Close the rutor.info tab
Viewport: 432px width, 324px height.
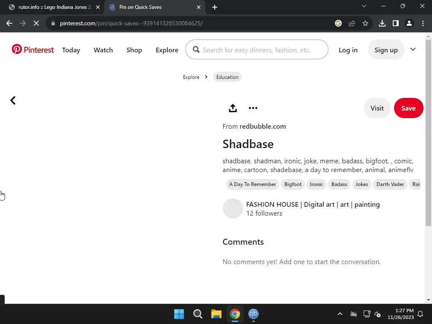98,7
